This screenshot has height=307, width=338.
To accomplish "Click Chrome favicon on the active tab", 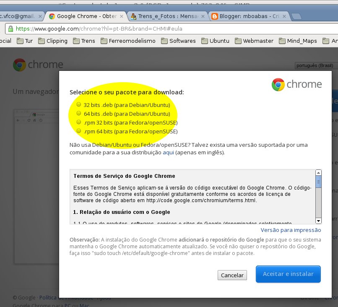I will [52, 16].
